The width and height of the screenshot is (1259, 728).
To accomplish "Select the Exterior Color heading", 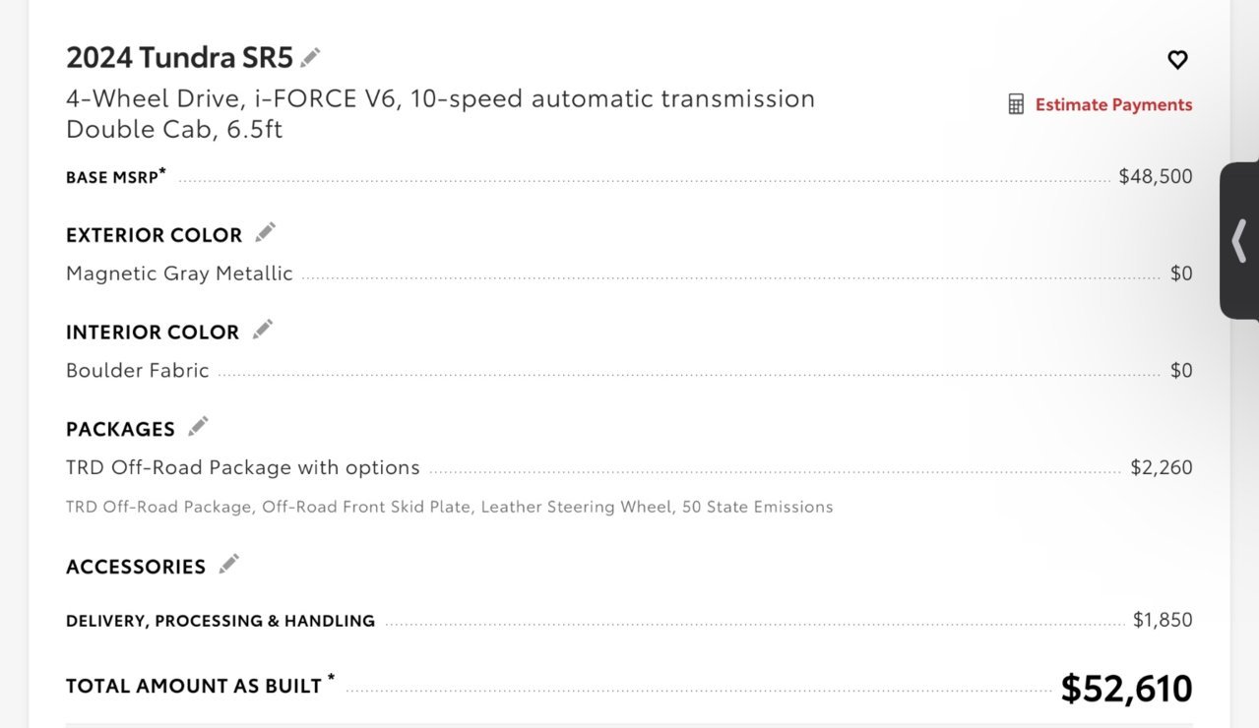I will tap(154, 235).
